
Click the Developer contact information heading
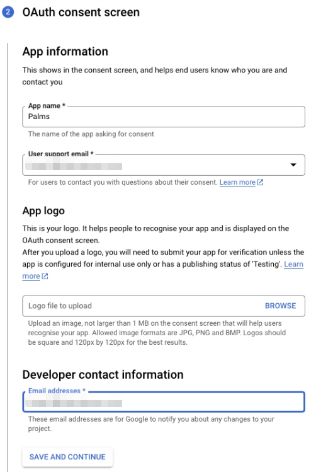103,375
